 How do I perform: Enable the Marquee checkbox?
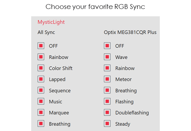pos(41,112)
